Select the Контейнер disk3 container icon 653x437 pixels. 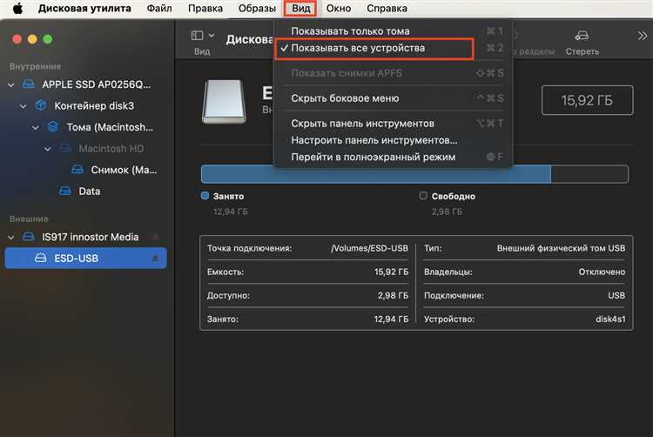click(41, 105)
